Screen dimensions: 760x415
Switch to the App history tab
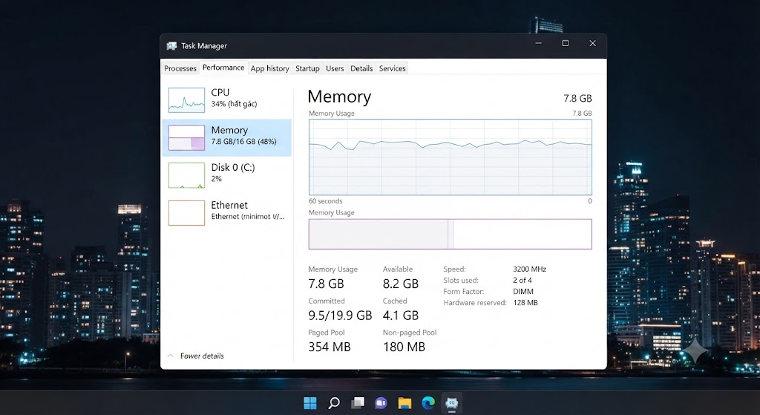point(270,68)
